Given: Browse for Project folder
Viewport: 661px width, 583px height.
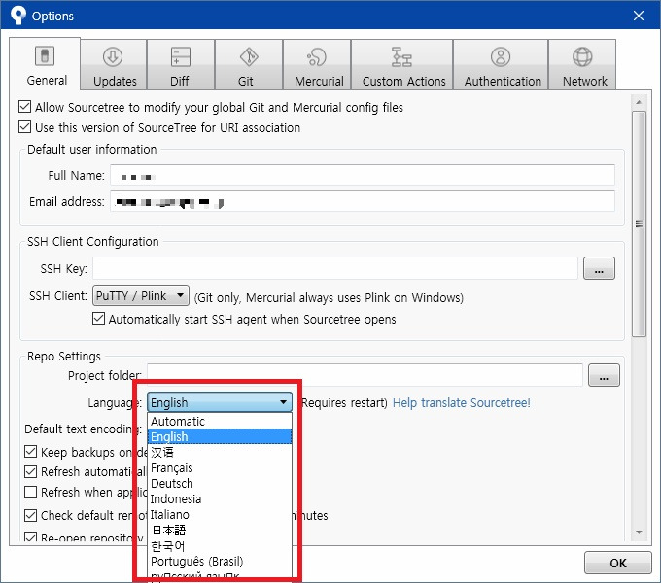Looking at the screenshot, I should tap(604, 375).
